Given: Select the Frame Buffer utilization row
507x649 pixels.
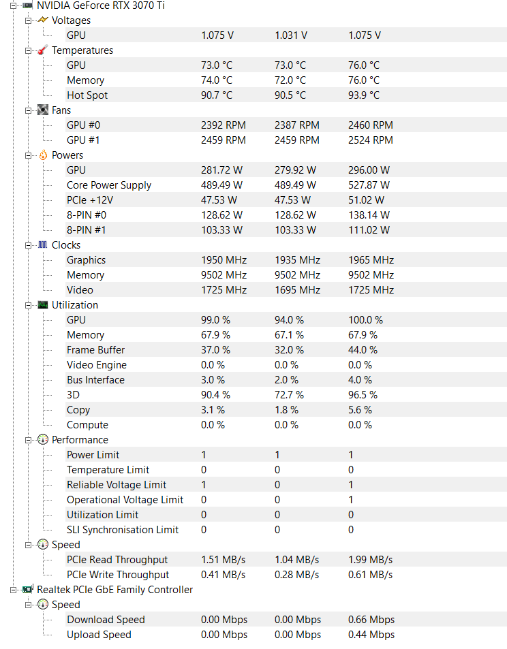Looking at the screenshot, I should pos(95,350).
